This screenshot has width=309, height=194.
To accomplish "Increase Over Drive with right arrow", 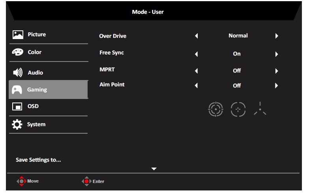I will pyautogui.click(x=277, y=36).
